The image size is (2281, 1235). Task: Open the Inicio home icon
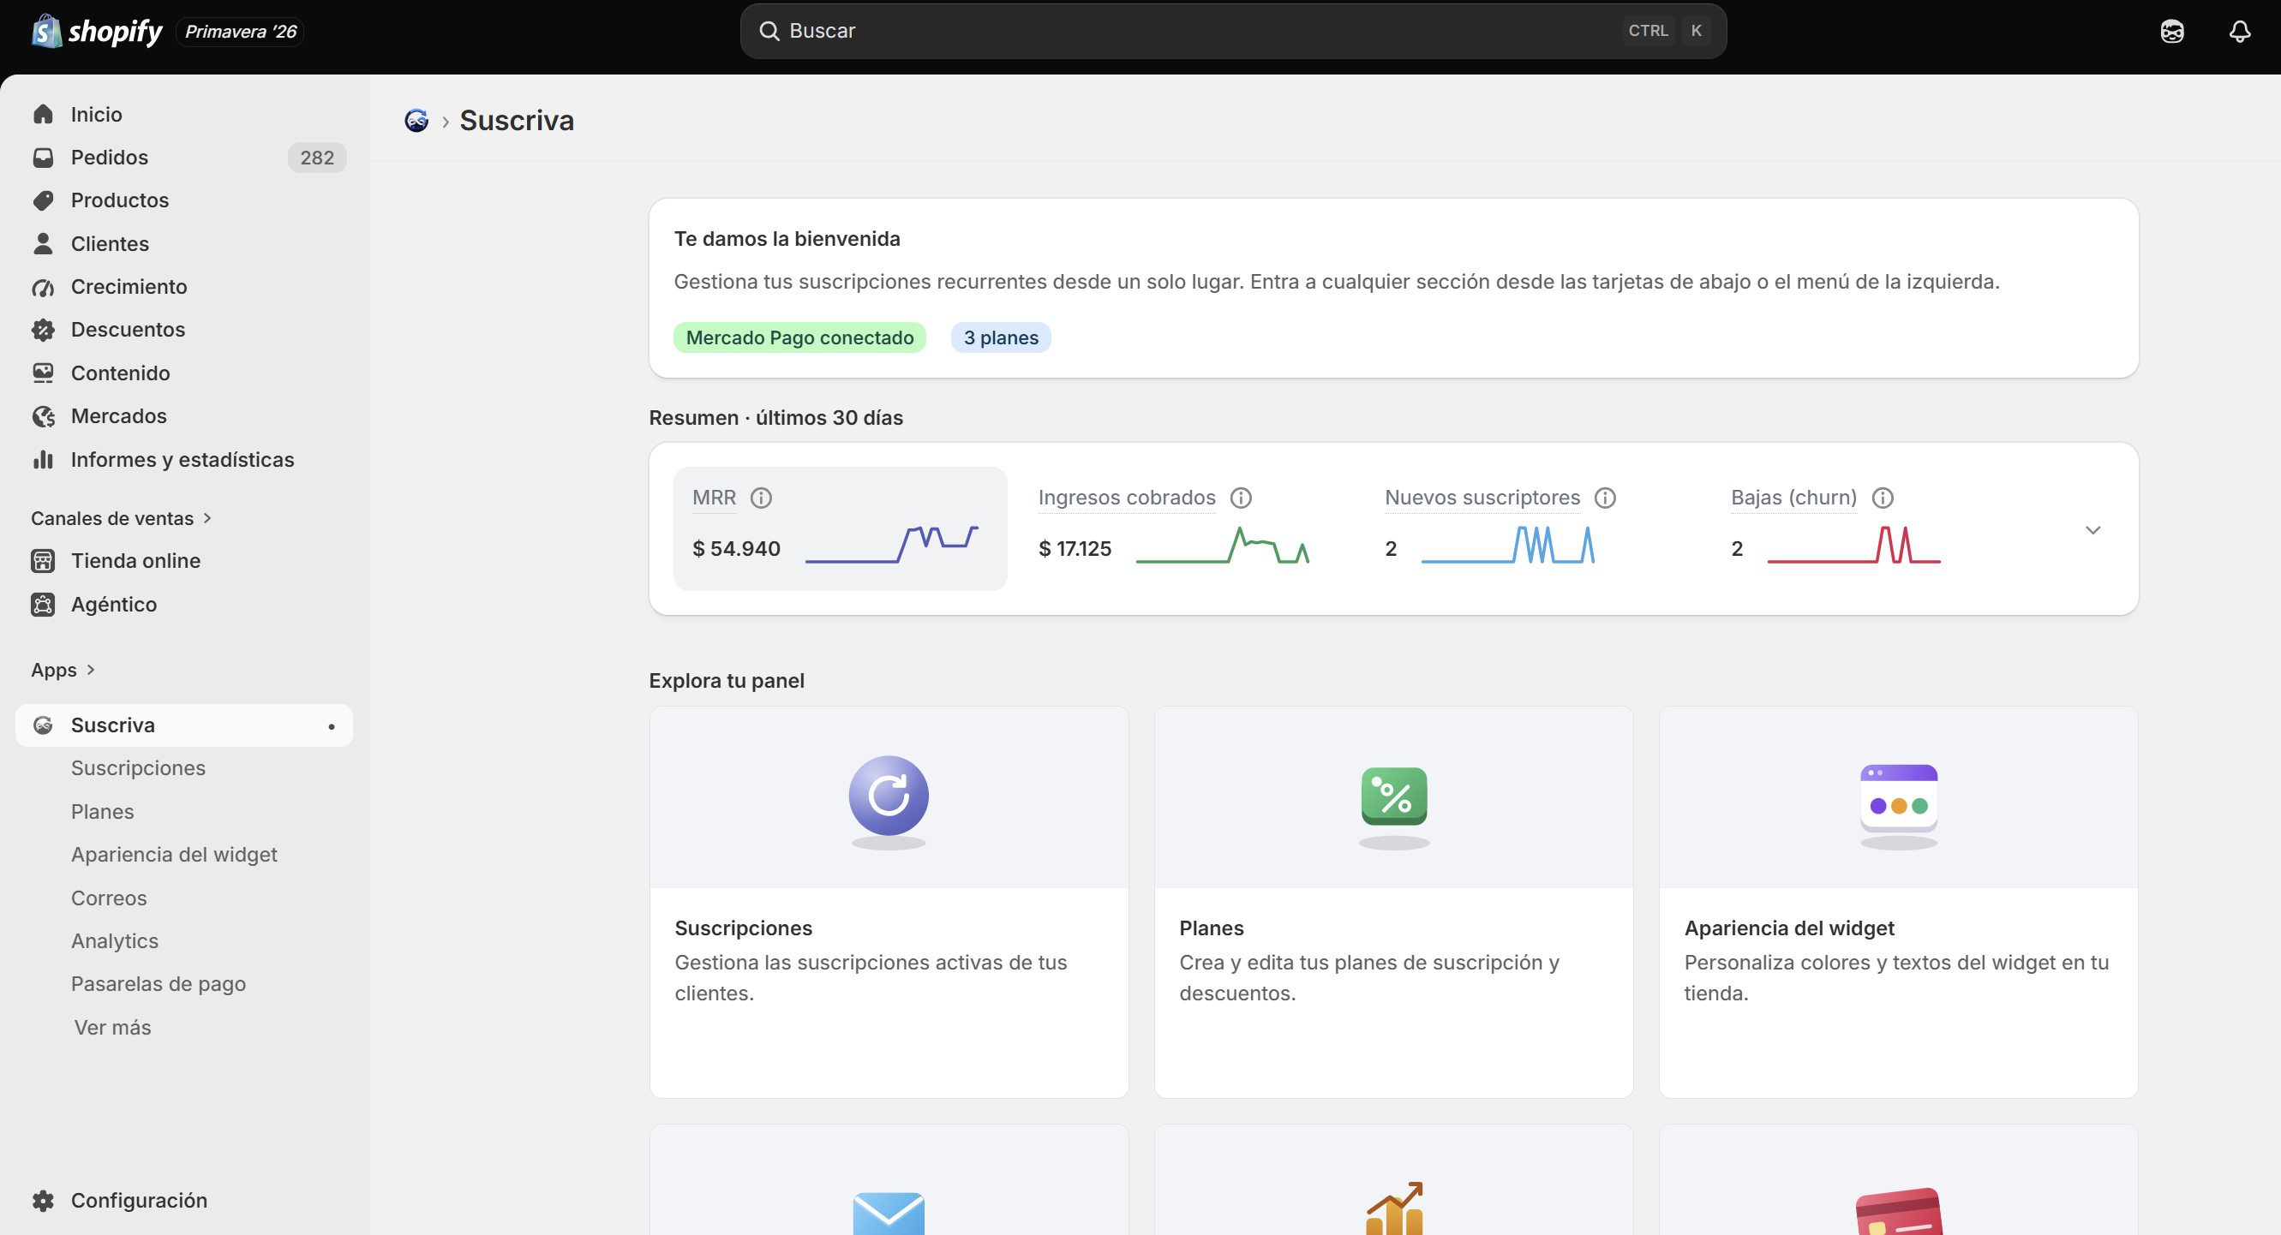click(x=43, y=114)
